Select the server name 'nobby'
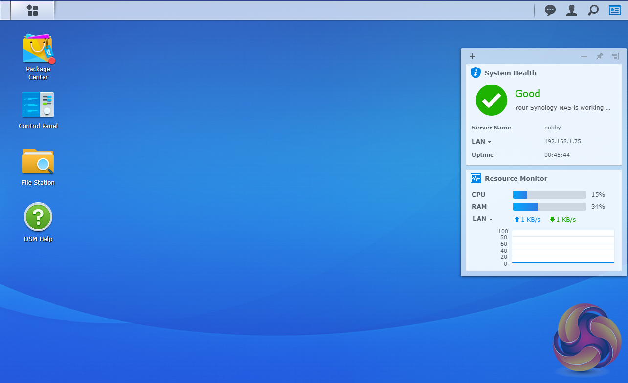This screenshot has height=383, width=628. tap(553, 128)
